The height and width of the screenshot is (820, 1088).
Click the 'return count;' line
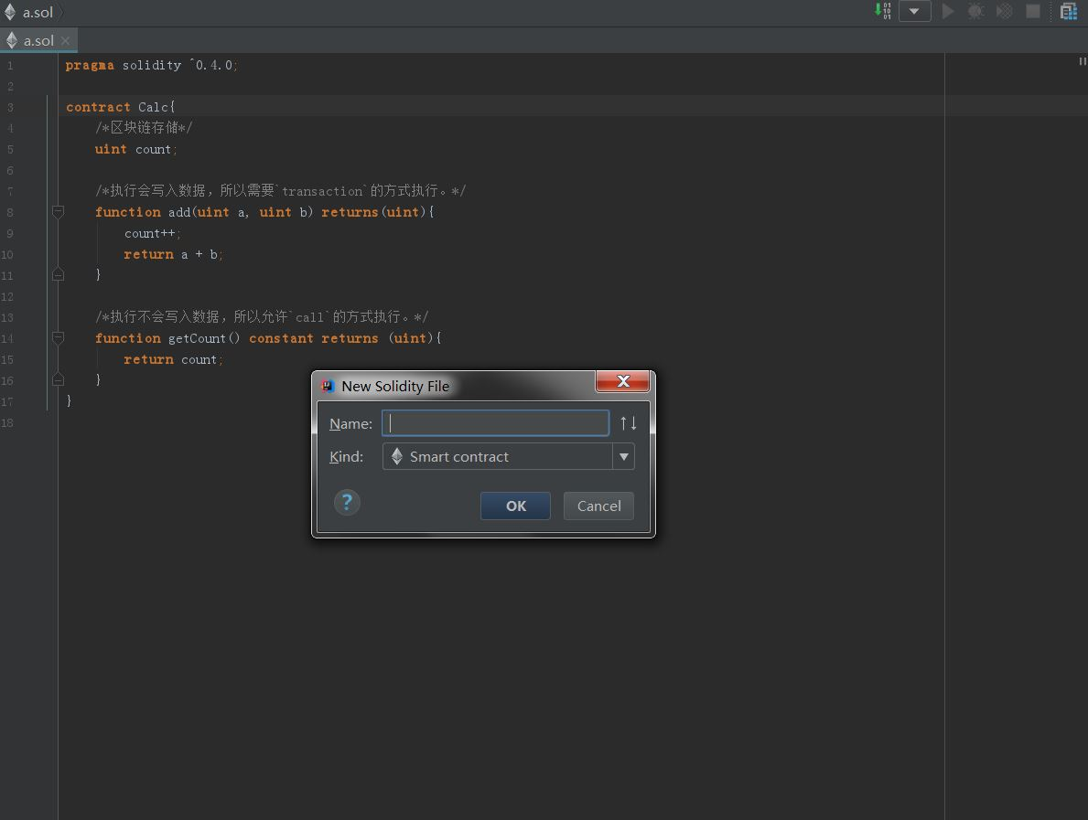(174, 360)
